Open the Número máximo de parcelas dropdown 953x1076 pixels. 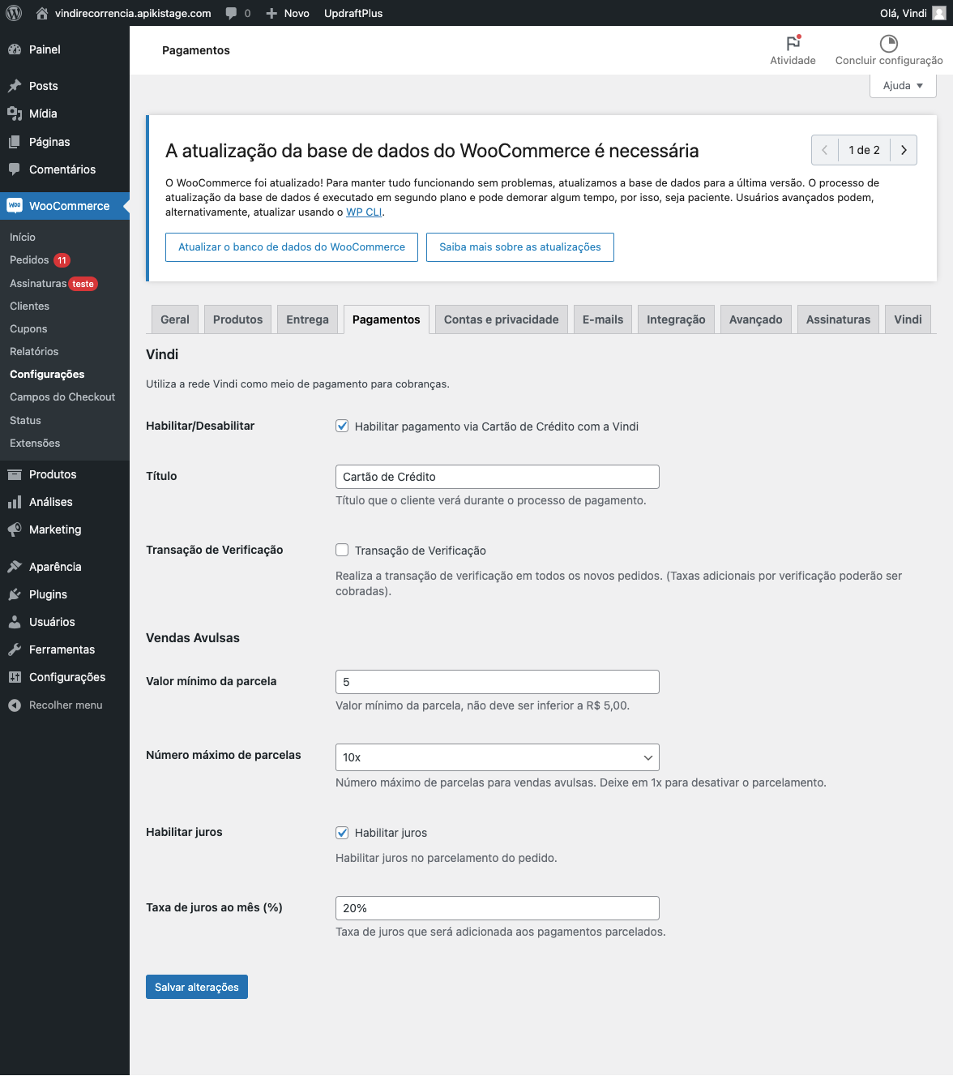point(497,757)
